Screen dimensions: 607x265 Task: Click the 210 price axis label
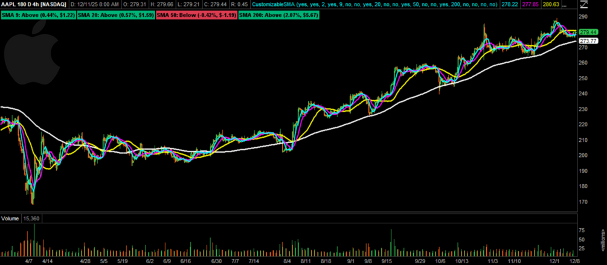(x=583, y=140)
